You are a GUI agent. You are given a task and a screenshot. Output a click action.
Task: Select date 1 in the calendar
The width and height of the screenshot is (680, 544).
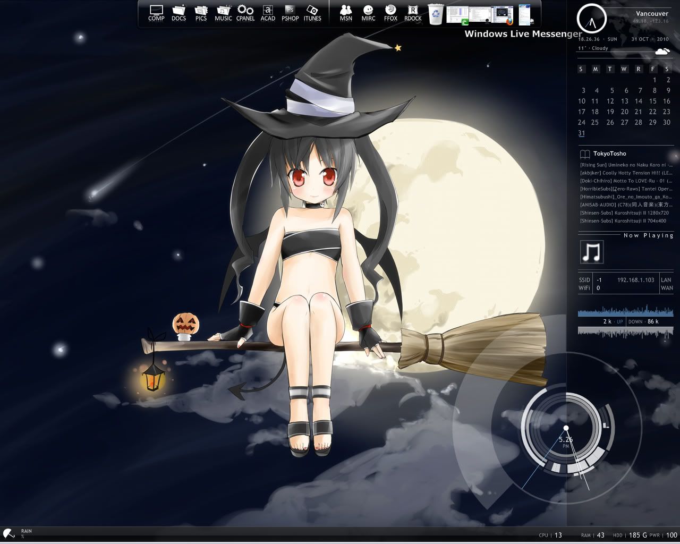(654, 80)
